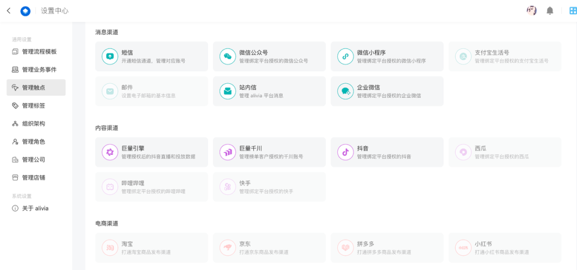Click the 巨量千川 icon
The image size is (577, 270).
(x=228, y=152)
